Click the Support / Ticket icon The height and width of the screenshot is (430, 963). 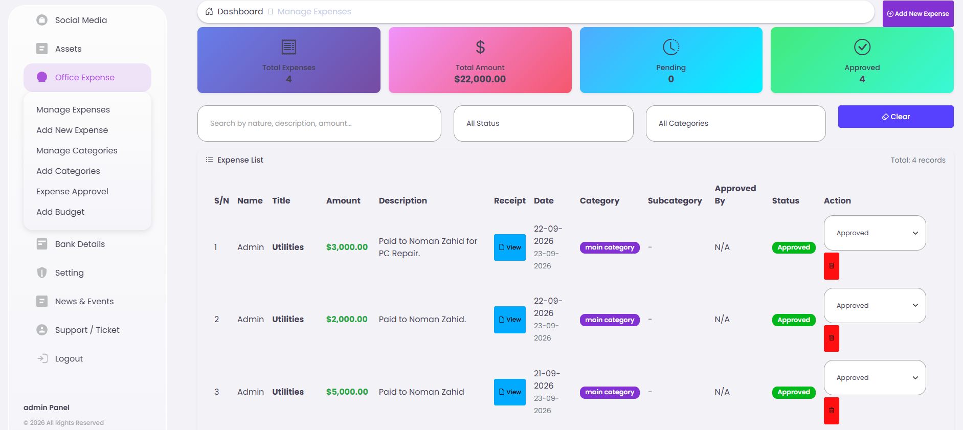(x=42, y=330)
